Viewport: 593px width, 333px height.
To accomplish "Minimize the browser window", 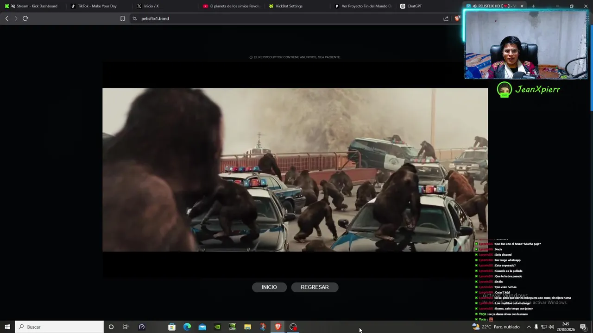I will pyautogui.click(x=557, y=6).
